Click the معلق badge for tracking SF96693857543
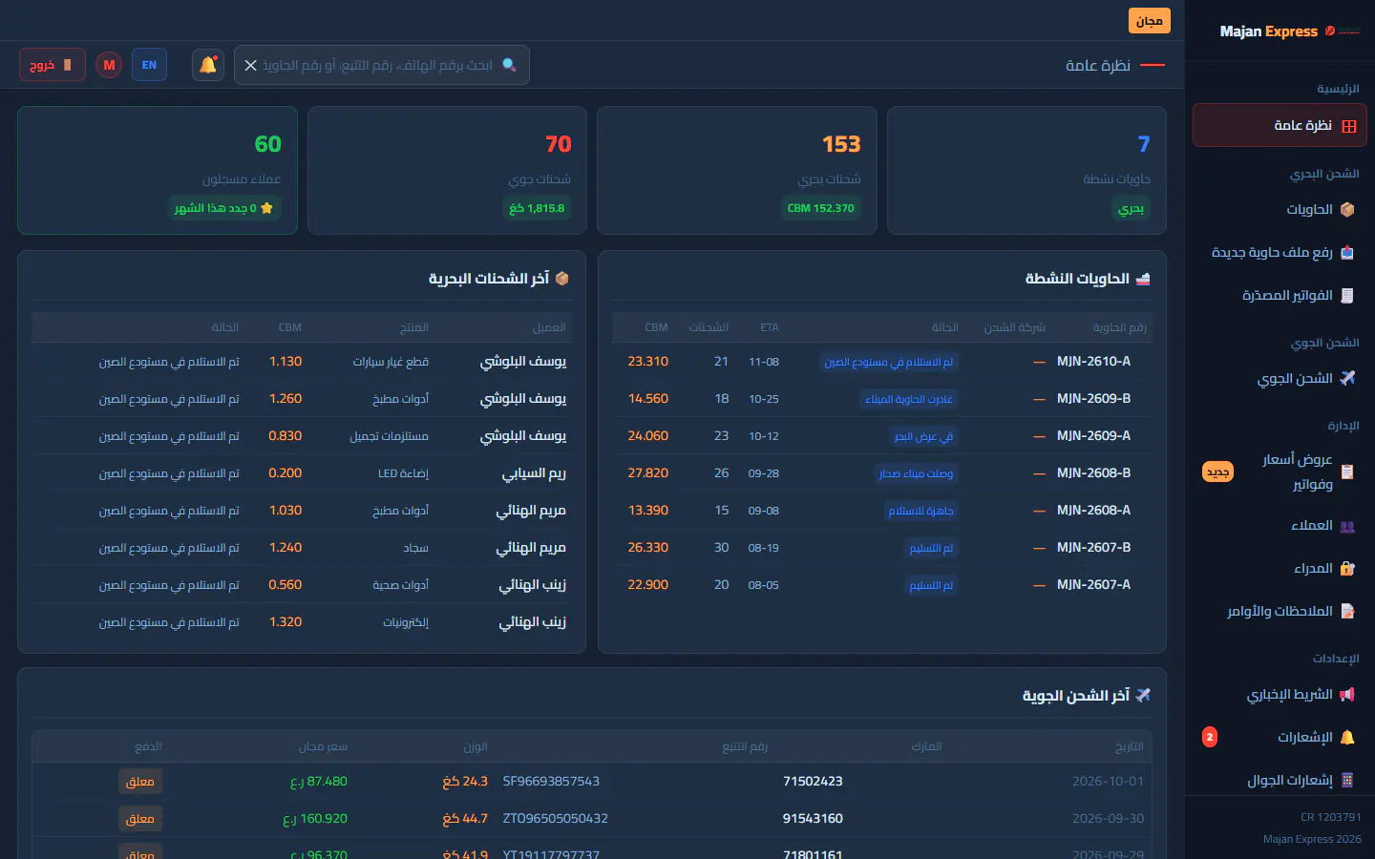1375x859 pixels. pos(140,782)
